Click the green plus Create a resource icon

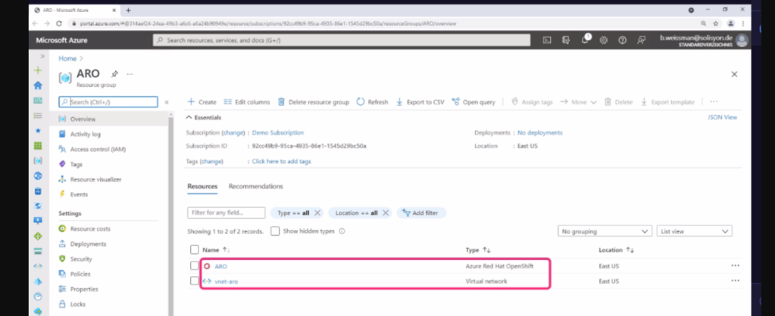click(x=38, y=70)
